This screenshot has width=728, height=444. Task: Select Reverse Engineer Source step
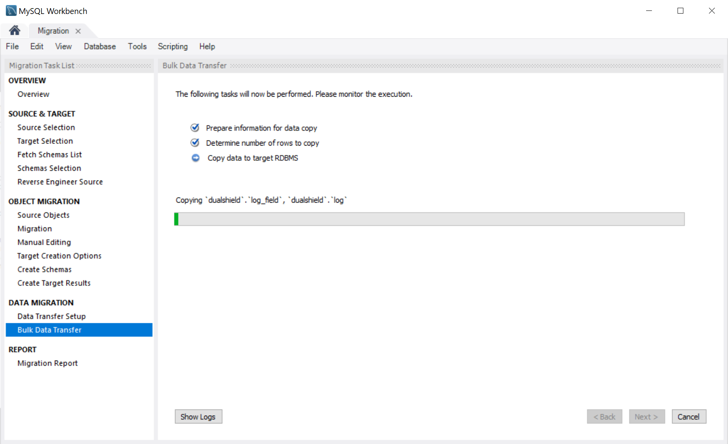(60, 182)
